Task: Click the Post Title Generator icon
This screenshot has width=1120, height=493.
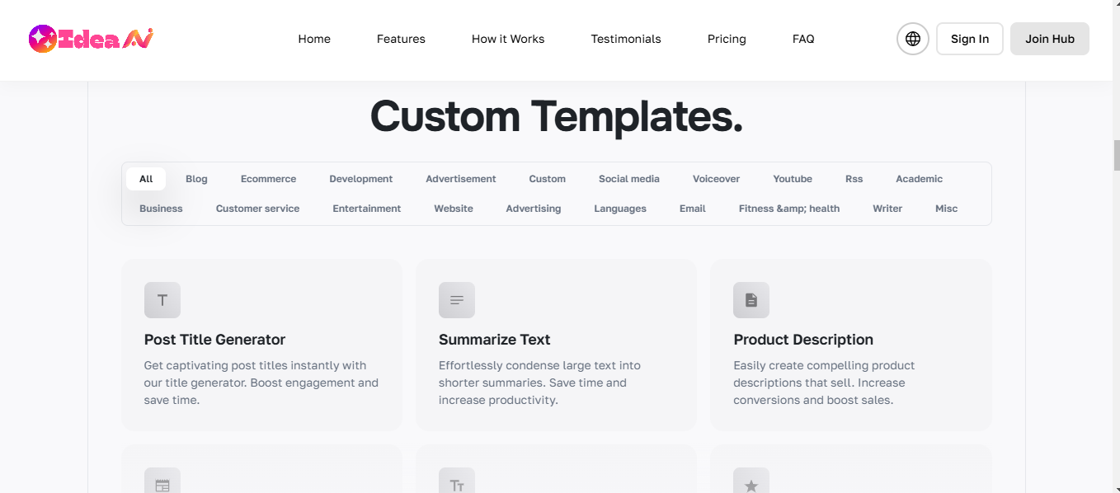Action: 162,300
